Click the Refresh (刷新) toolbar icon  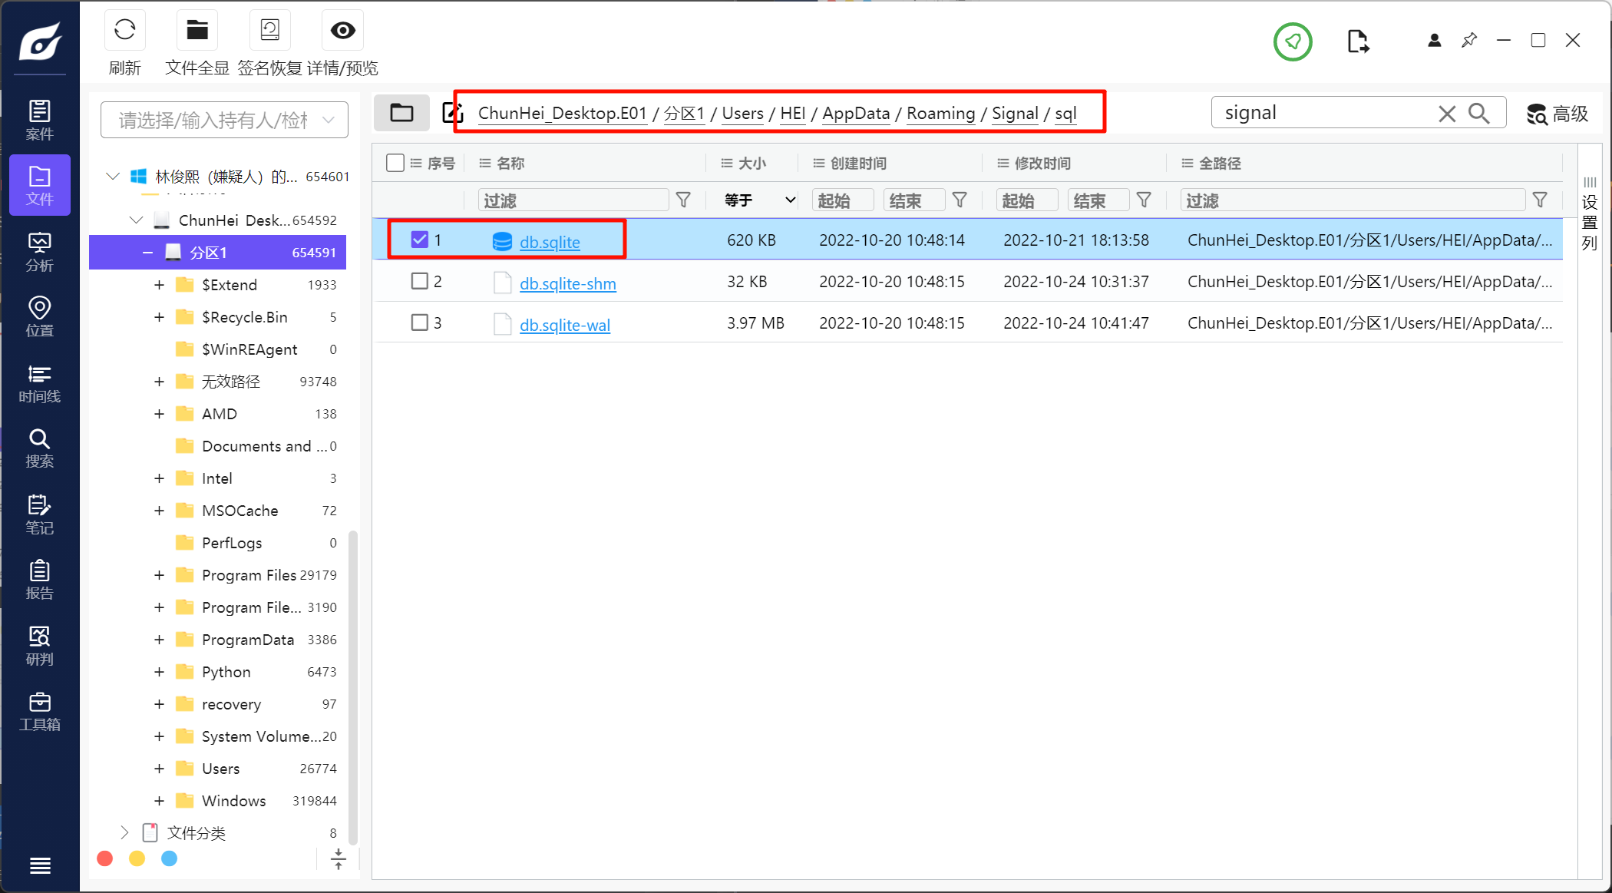point(124,31)
